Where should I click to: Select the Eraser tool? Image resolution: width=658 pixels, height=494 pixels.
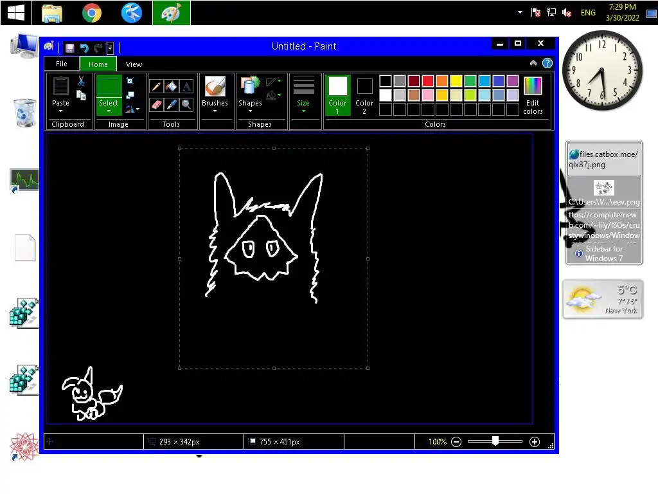coord(156,105)
